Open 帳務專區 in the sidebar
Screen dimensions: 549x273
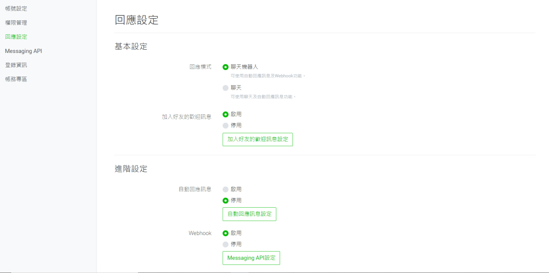point(16,79)
